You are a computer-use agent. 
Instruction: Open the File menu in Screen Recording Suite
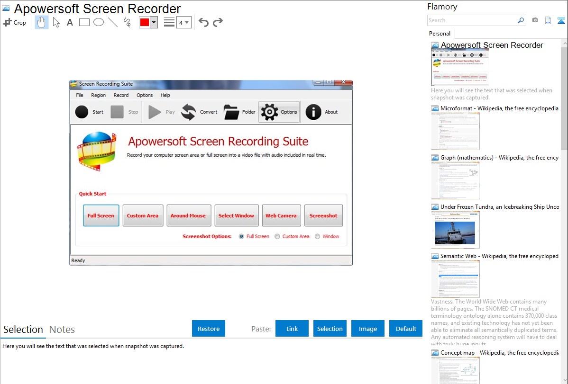(x=80, y=95)
